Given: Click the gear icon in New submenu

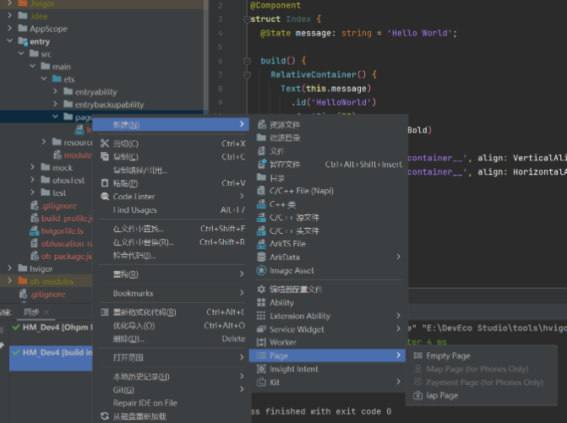Looking at the screenshot, I should 261,290.
